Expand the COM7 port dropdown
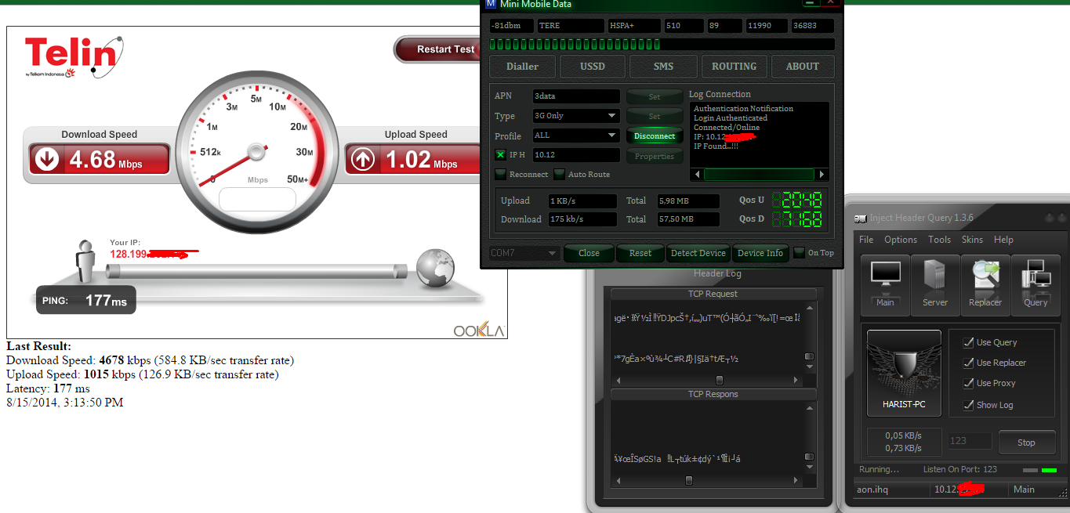The image size is (1070, 513). tap(552, 254)
